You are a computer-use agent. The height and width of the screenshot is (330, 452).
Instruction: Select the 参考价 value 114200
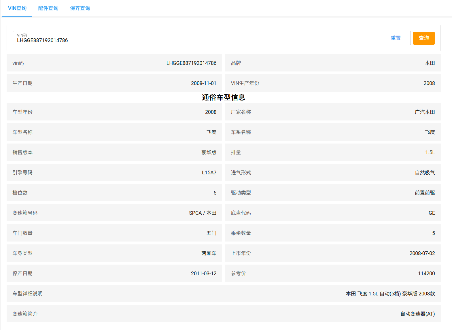pyautogui.click(x=426, y=274)
